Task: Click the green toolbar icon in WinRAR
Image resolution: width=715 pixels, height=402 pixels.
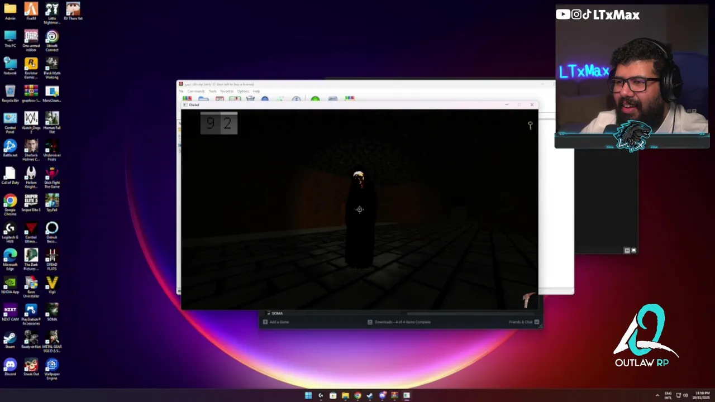Action: click(315, 99)
